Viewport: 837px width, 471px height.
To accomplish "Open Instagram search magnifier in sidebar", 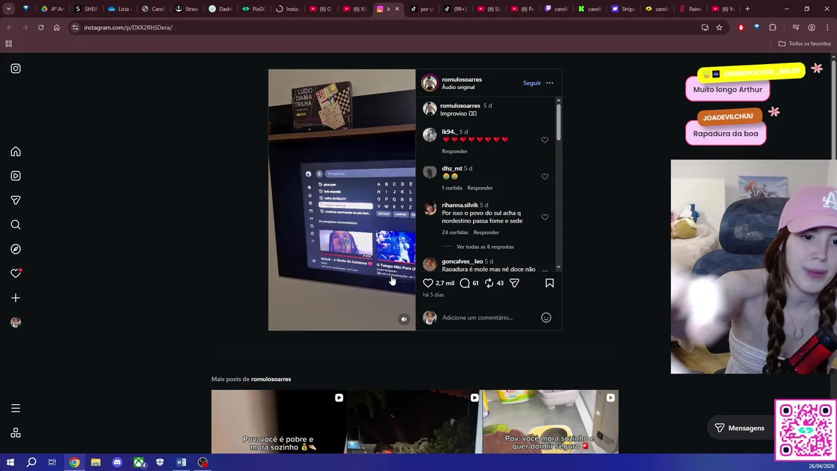I will tap(16, 225).
